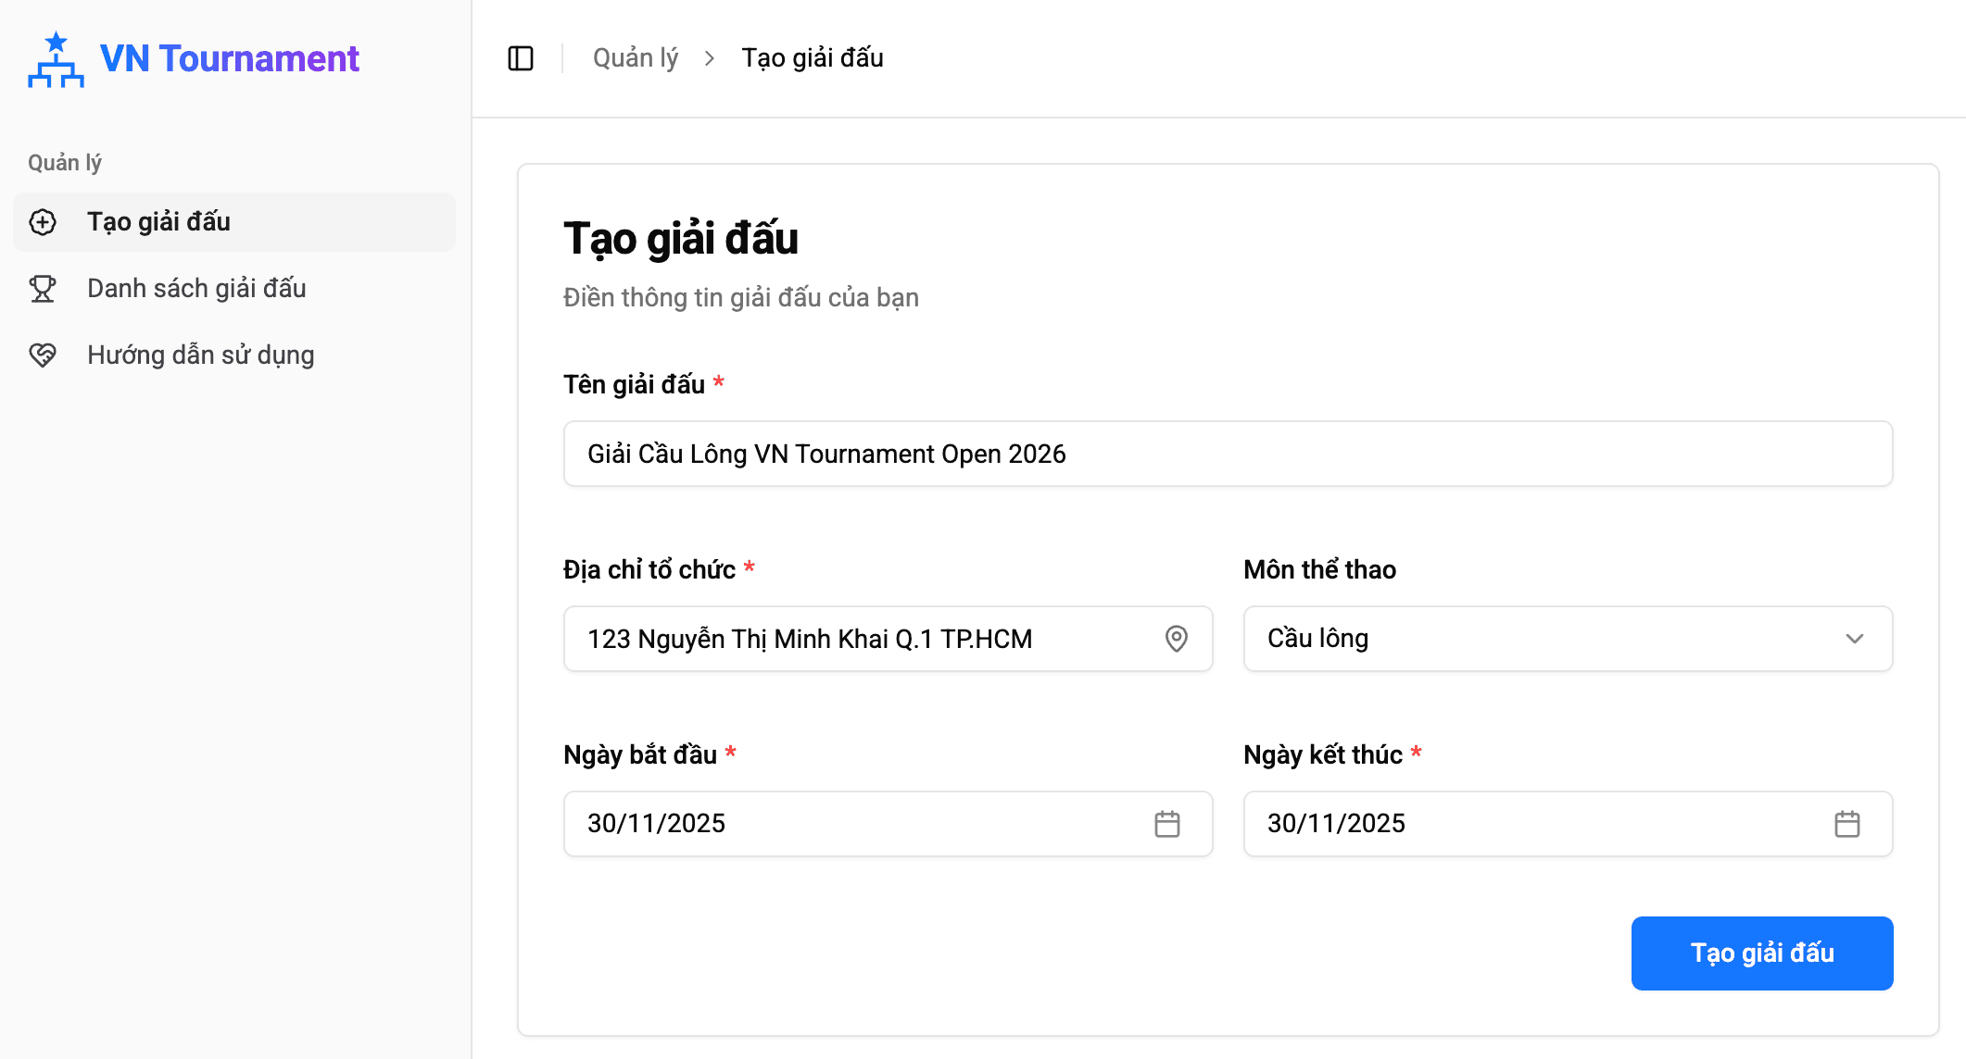This screenshot has height=1059, width=1966.
Task: Focus the Tên giải đấu input field
Action: point(1228,454)
